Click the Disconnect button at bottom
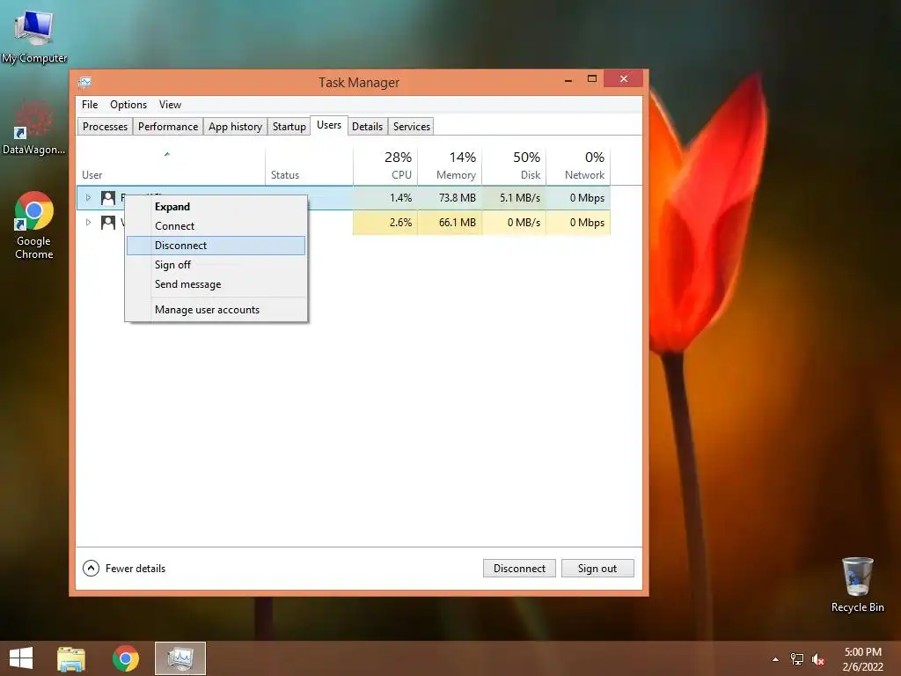Screen dimensions: 901x676 coord(519,569)
